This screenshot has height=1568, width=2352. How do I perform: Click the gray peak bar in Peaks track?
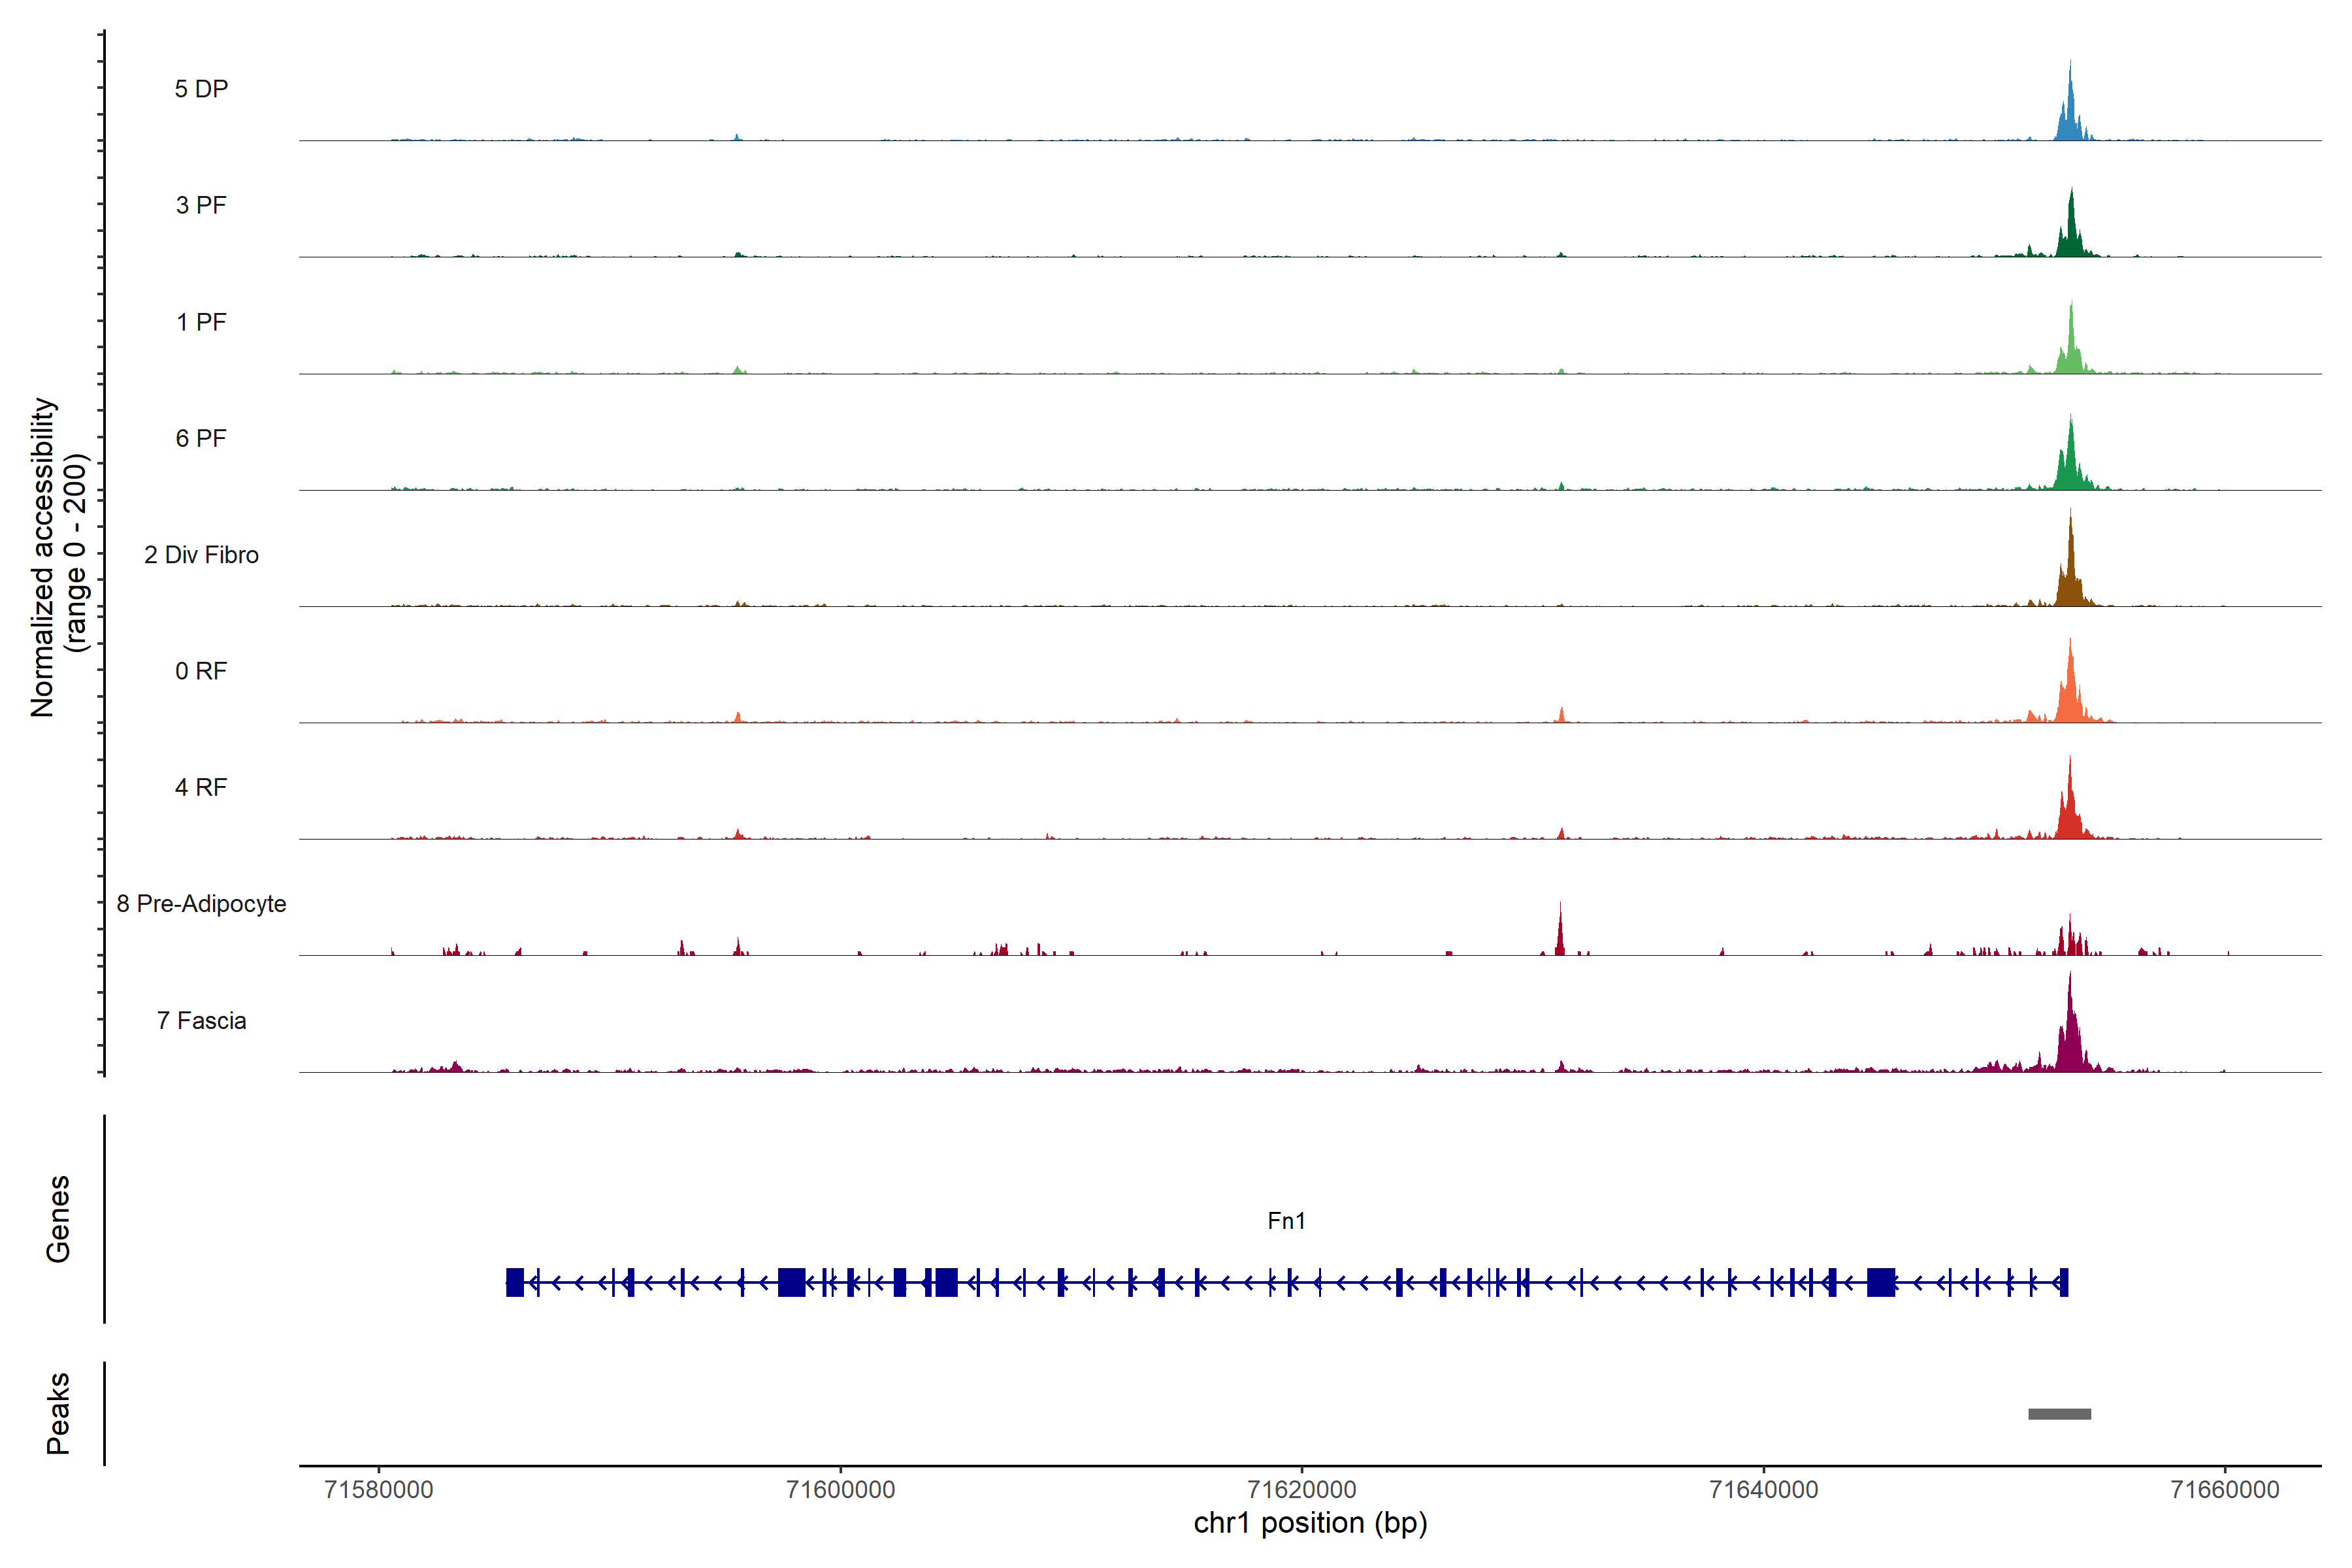[2059, 1414]
